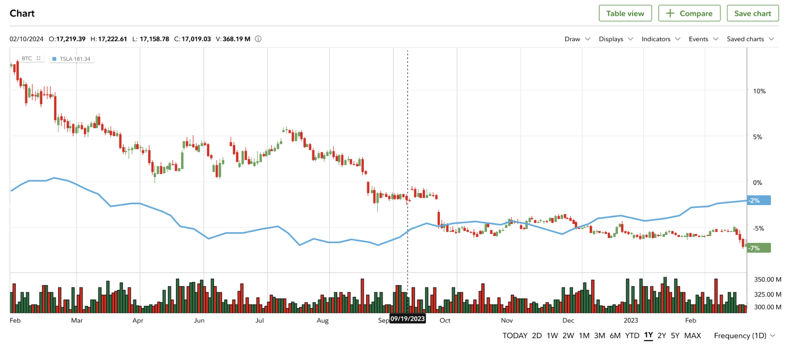Switch to Table view

tap(625, 13)
